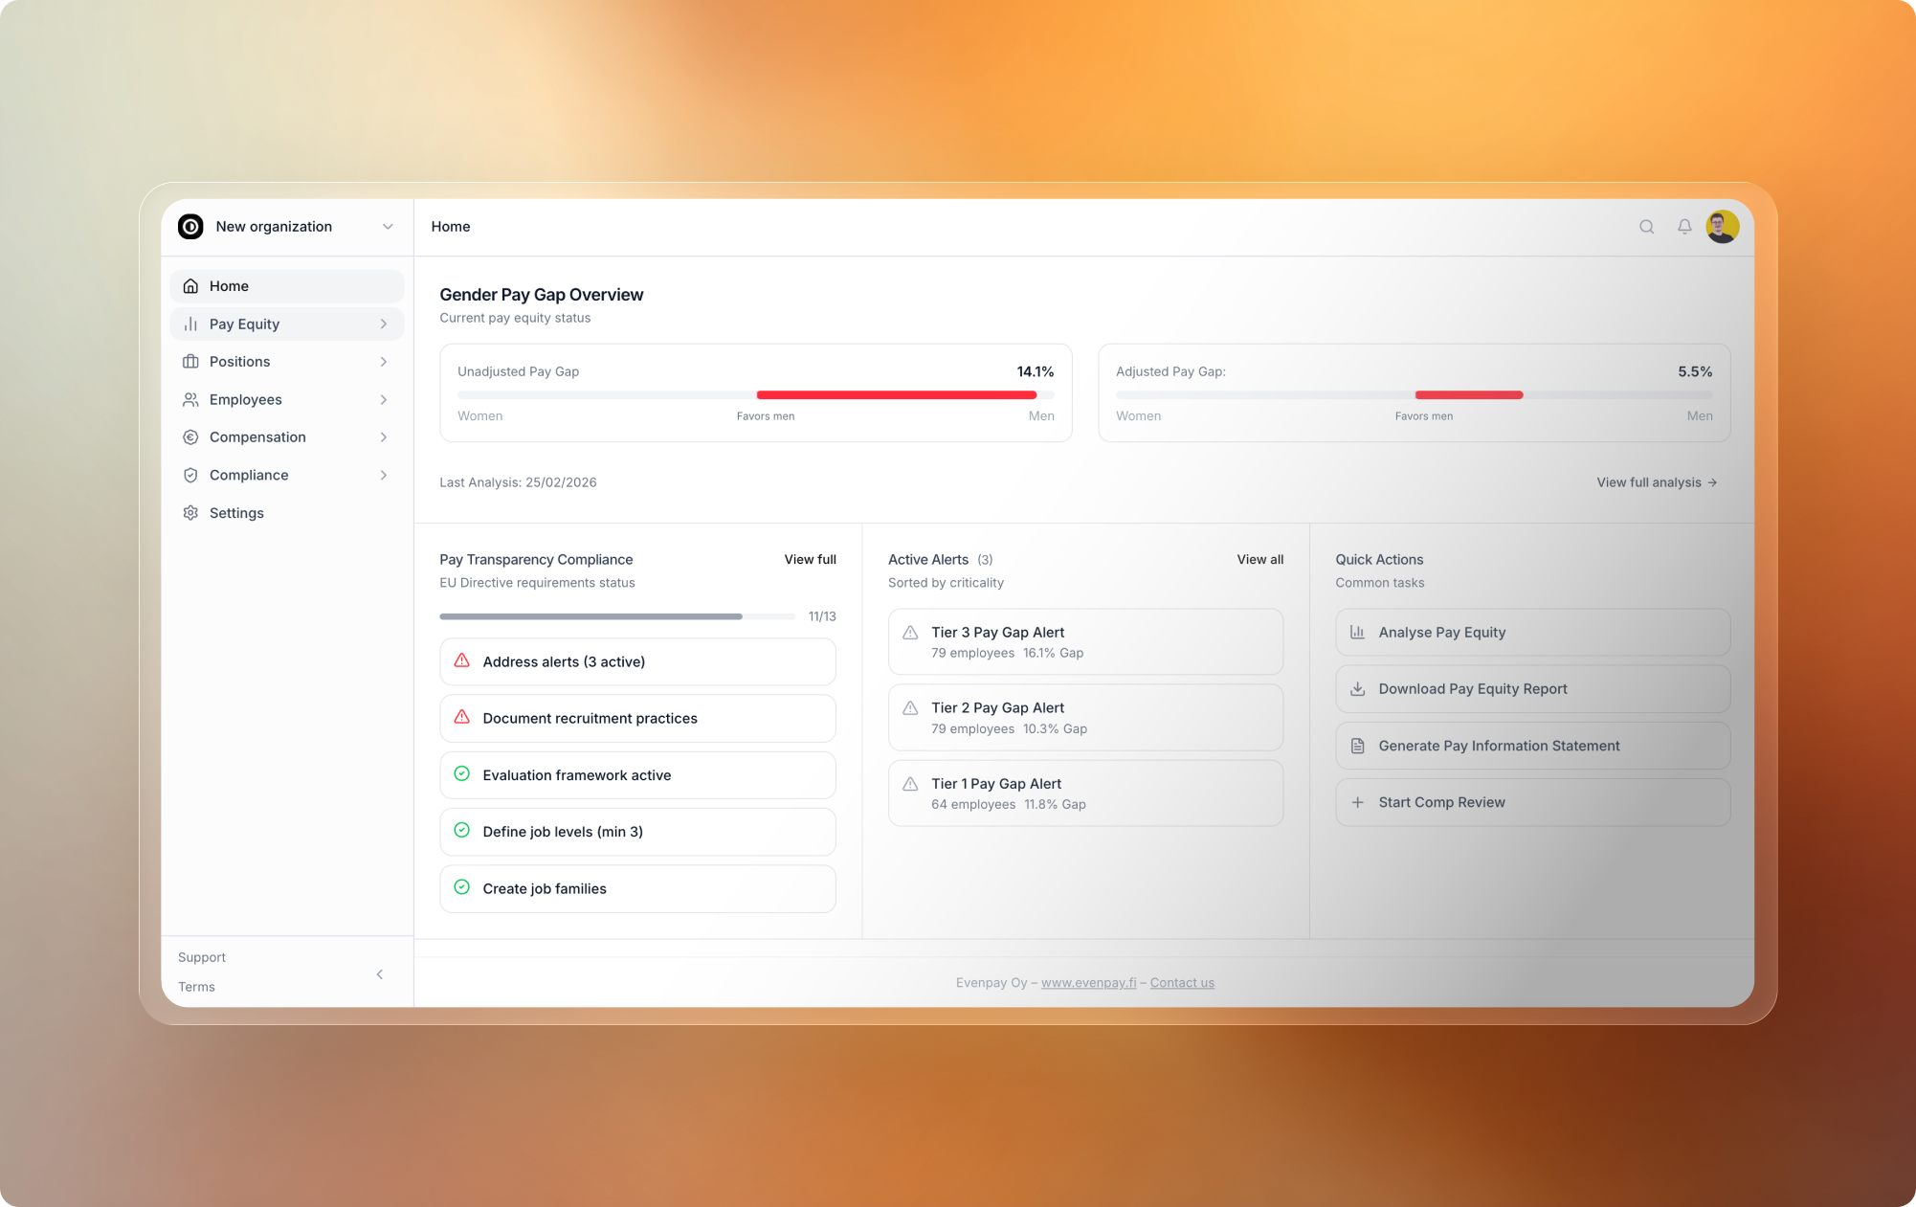
Task: Select the Pay Equity sidebar icon
Action: (190, 324)
